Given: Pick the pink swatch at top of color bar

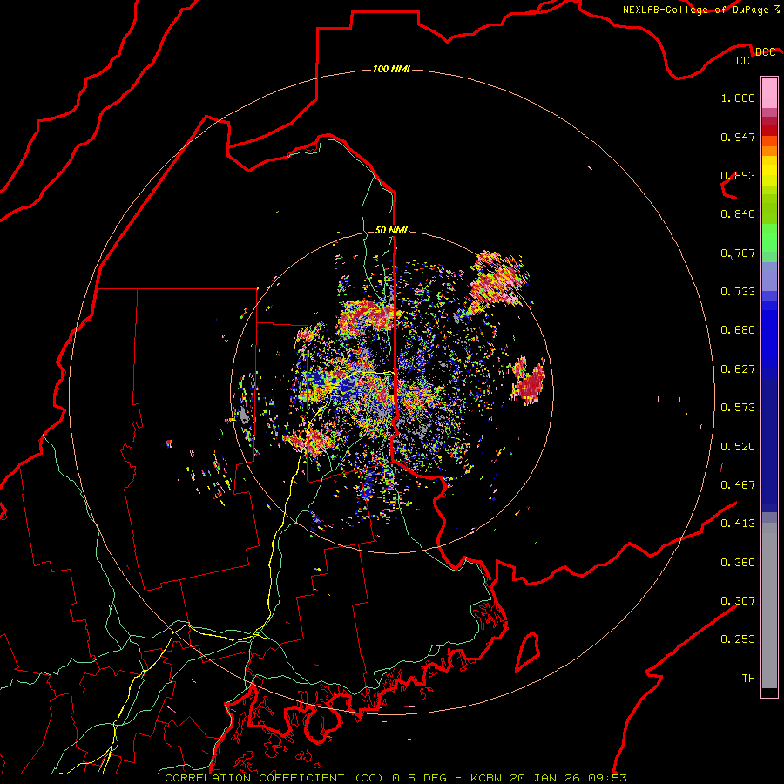Looking at the screenshot, I should pos(769,92).
